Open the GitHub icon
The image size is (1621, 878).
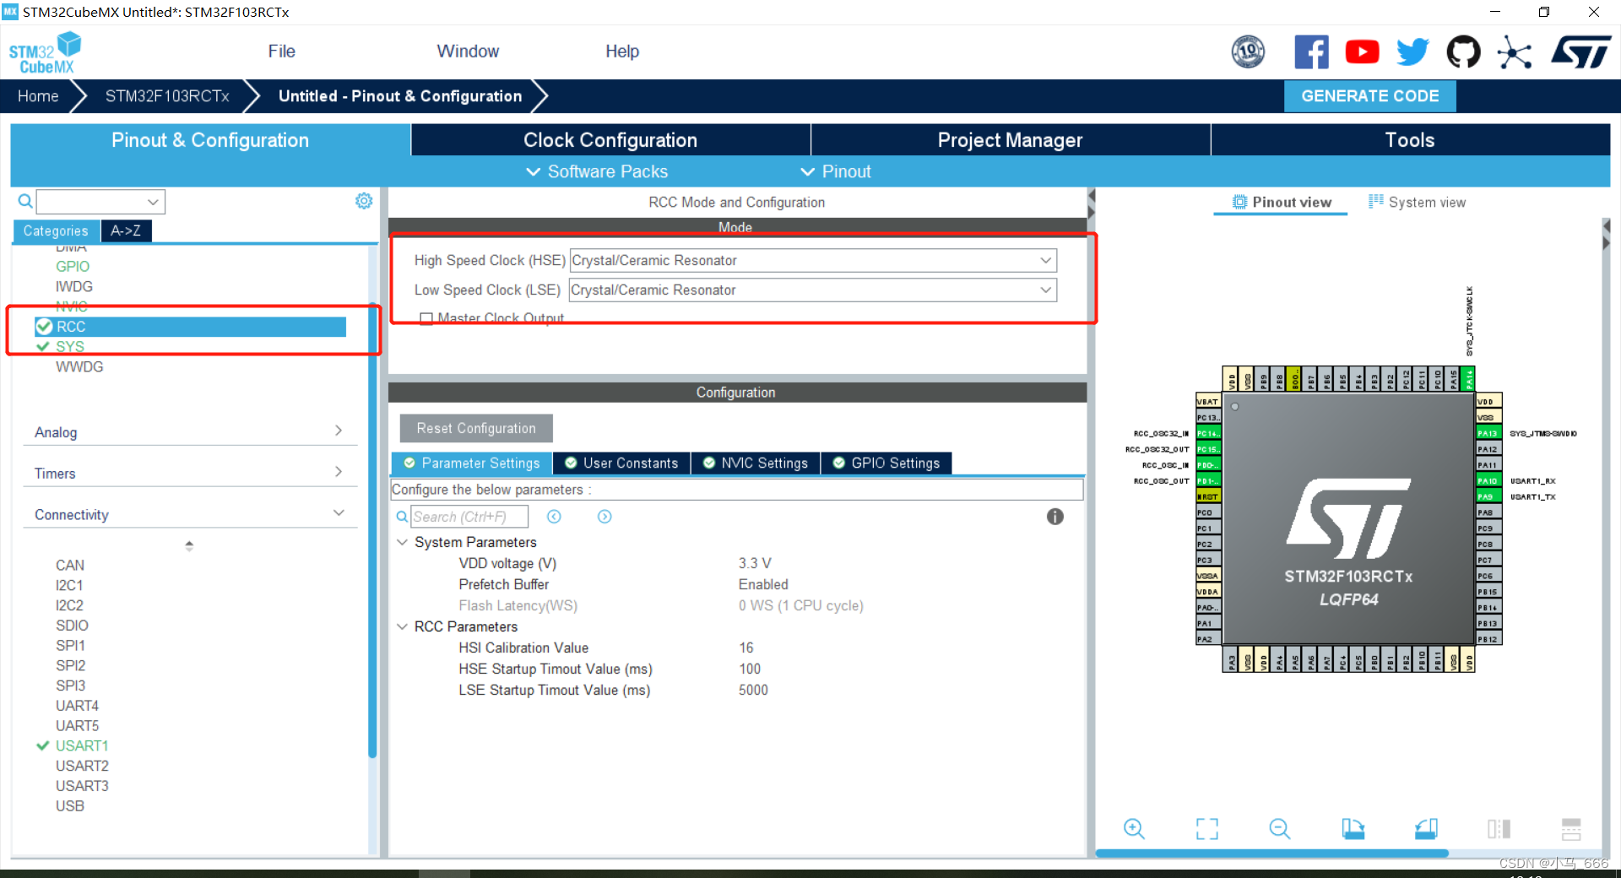tap(1463, 52)
